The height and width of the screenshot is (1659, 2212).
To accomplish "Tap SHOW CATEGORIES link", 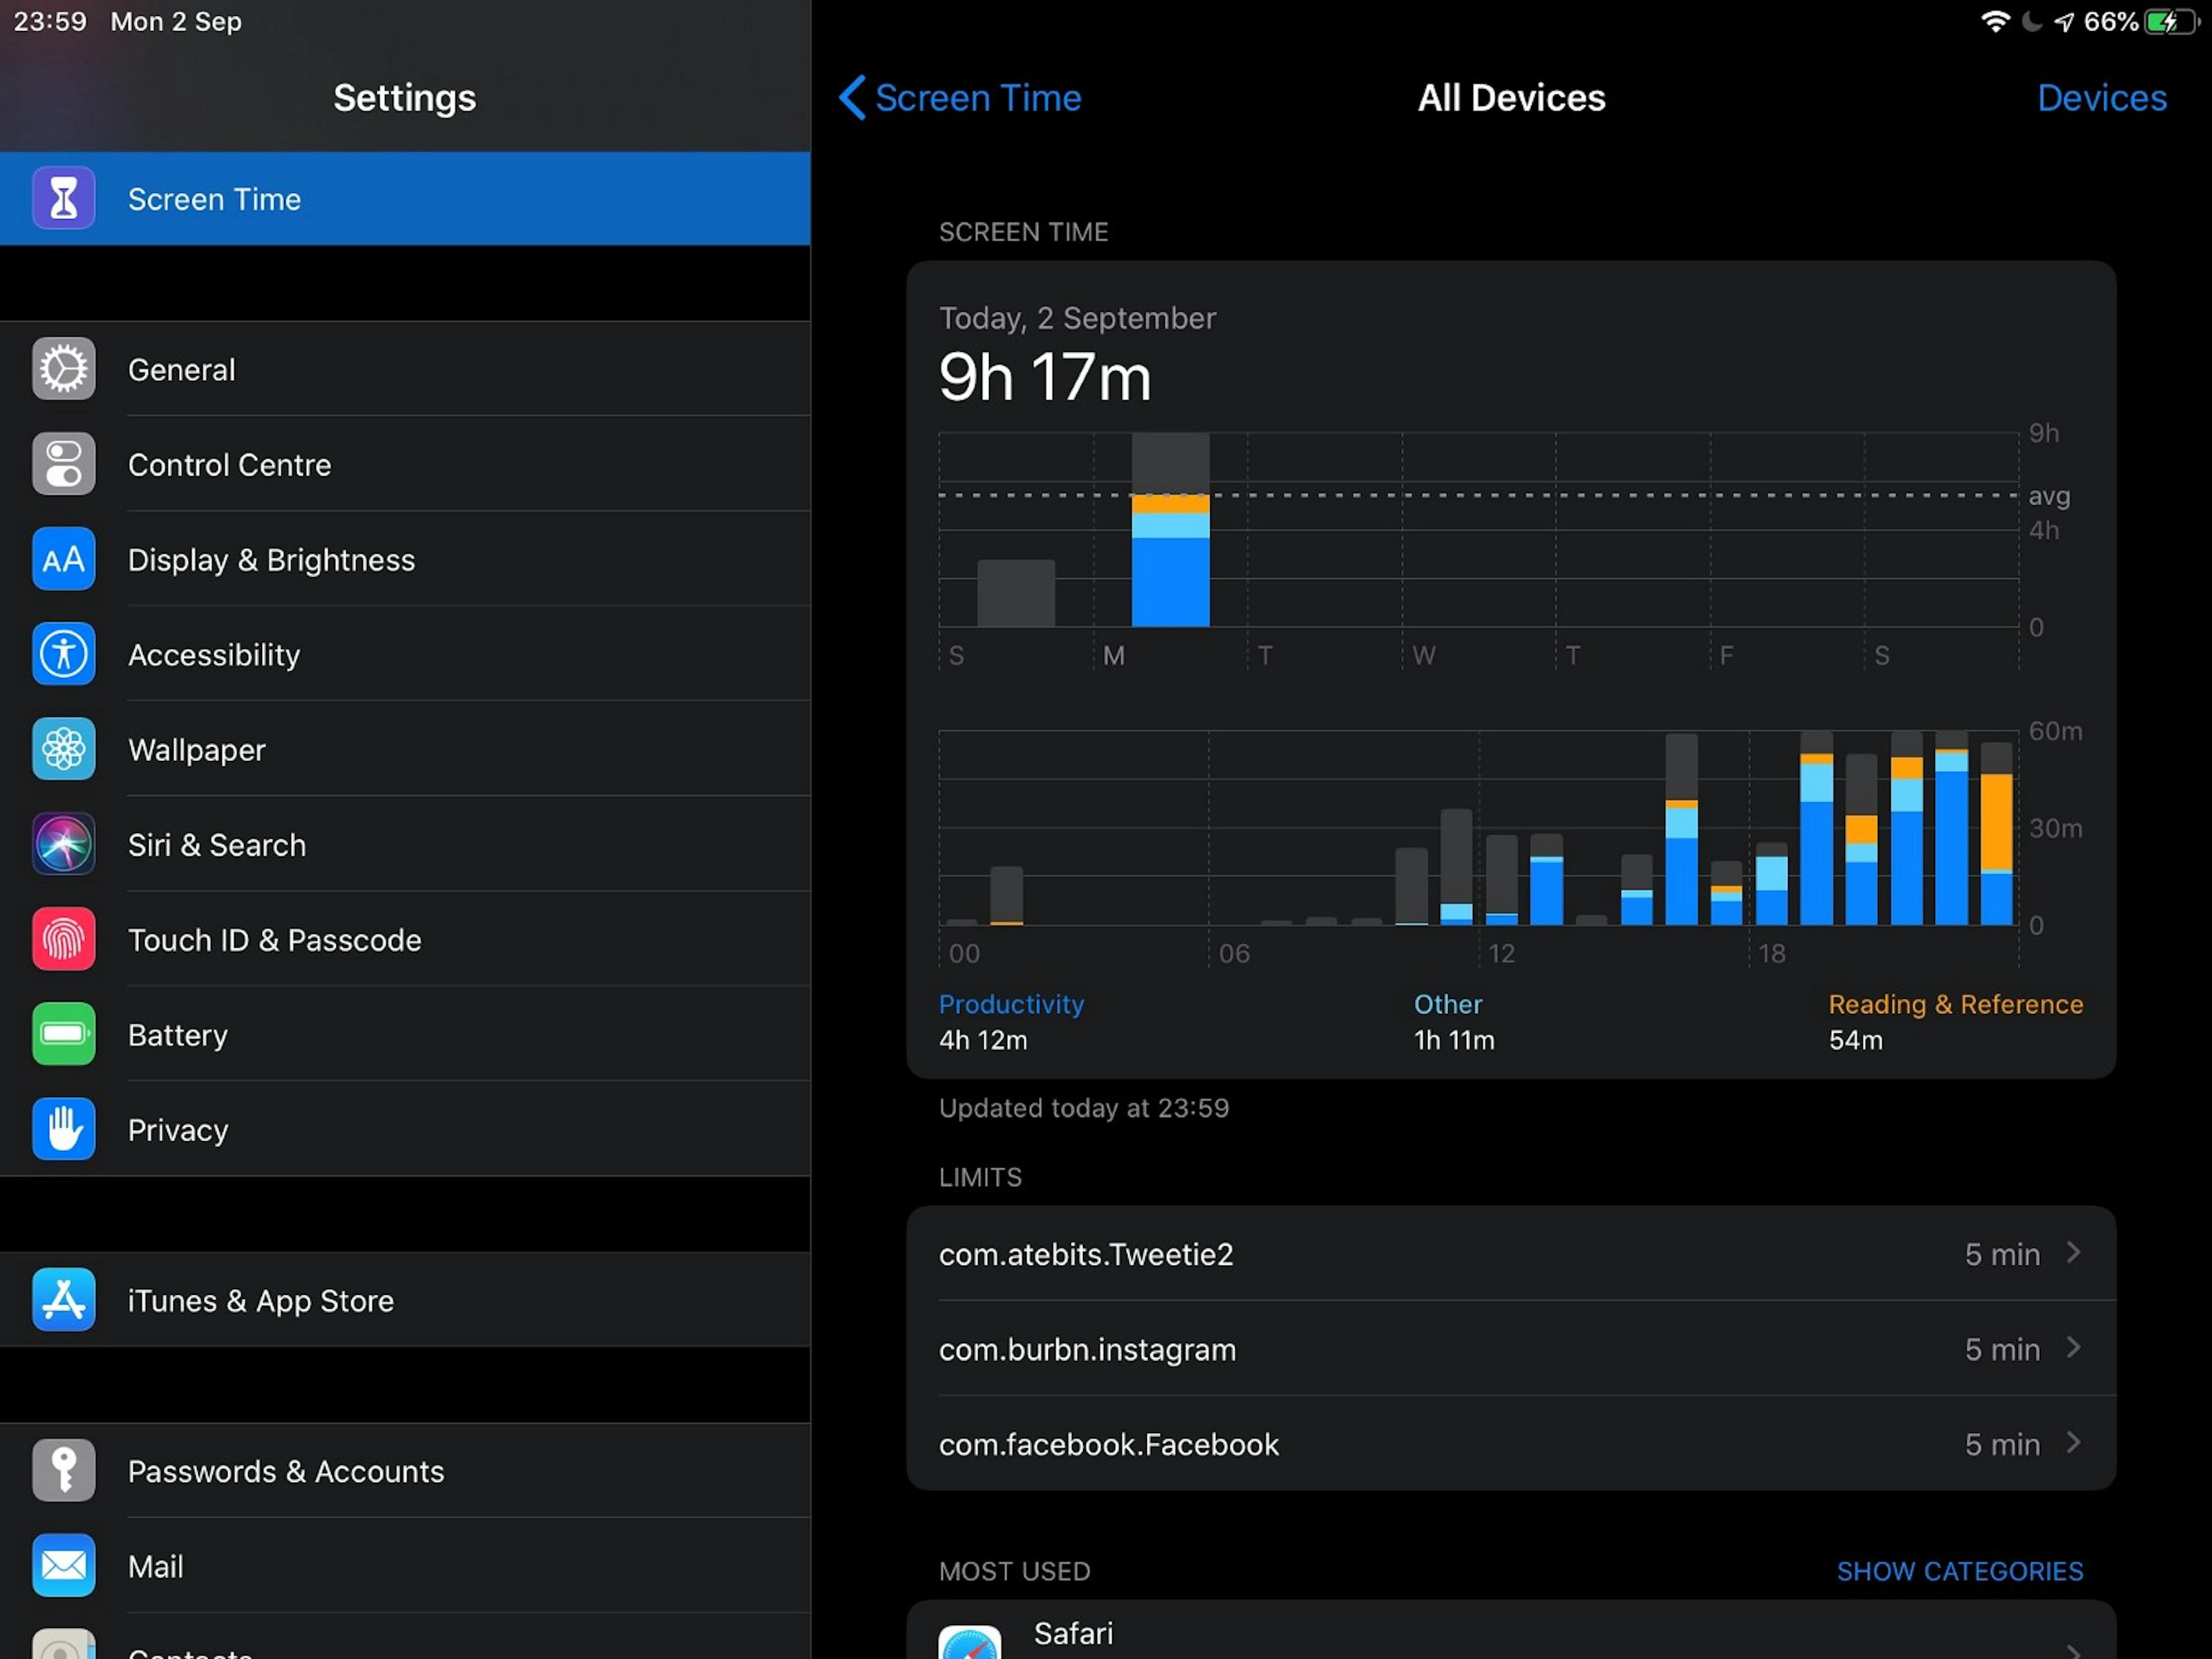I will tap(1960, 1571).
